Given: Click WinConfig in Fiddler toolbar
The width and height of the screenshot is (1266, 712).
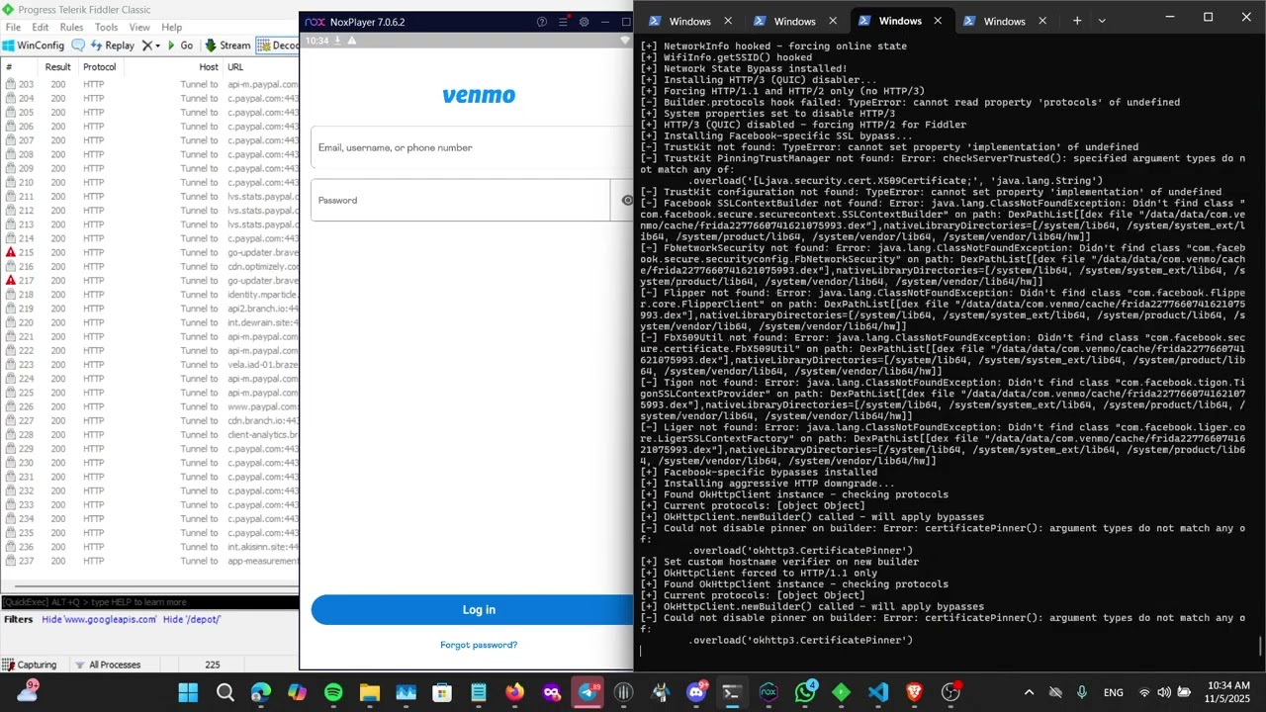Looking at the screenshot, I should click(33, 45).
